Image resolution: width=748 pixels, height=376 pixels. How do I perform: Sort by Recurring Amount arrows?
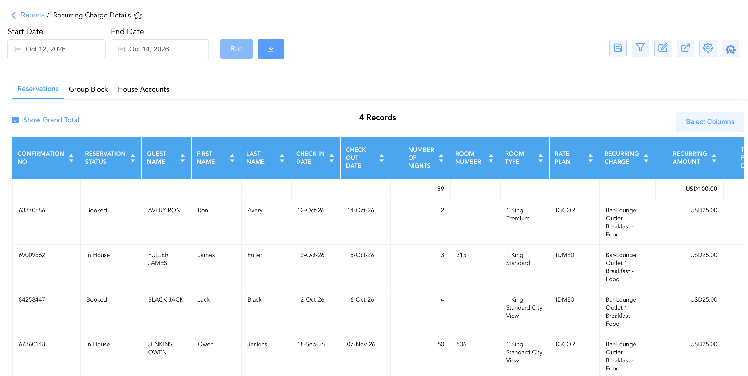click(x=714, y=158)
